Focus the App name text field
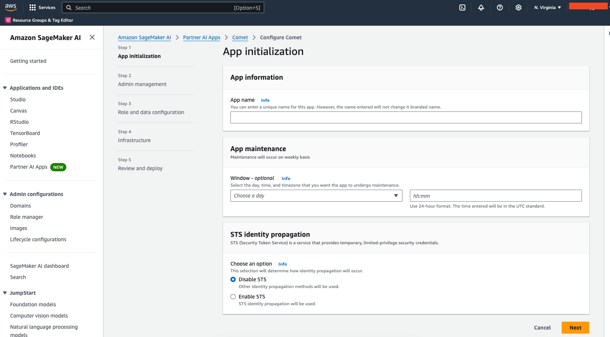610x337 pixels. pos(406,117)
